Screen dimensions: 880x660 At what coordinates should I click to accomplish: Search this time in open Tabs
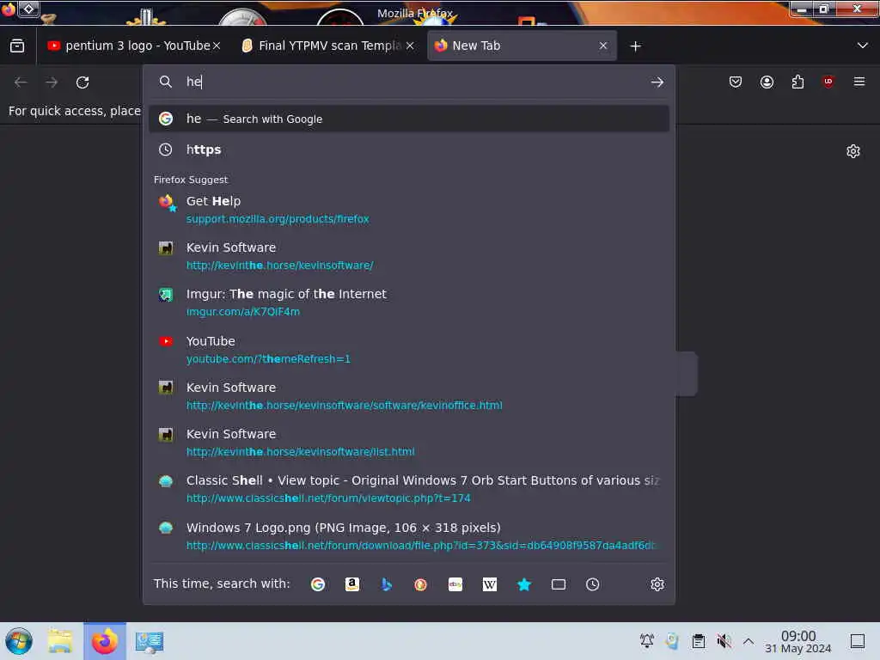point(559,584)
